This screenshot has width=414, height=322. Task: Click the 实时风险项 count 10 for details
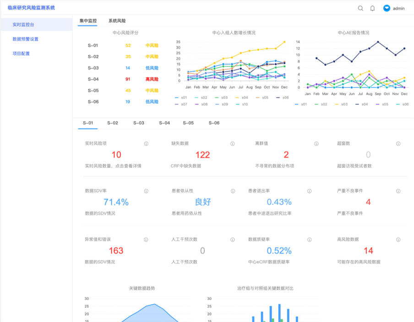[x=116, y=155]
